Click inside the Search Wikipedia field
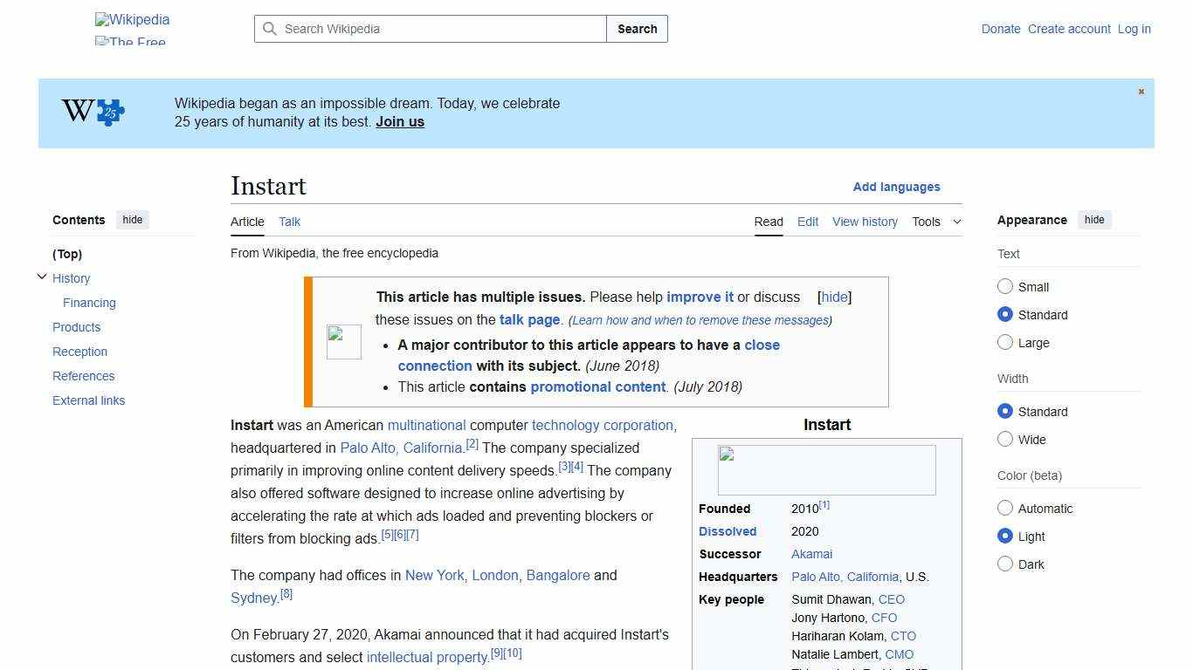1193x670 pixels. coord(428,29)
